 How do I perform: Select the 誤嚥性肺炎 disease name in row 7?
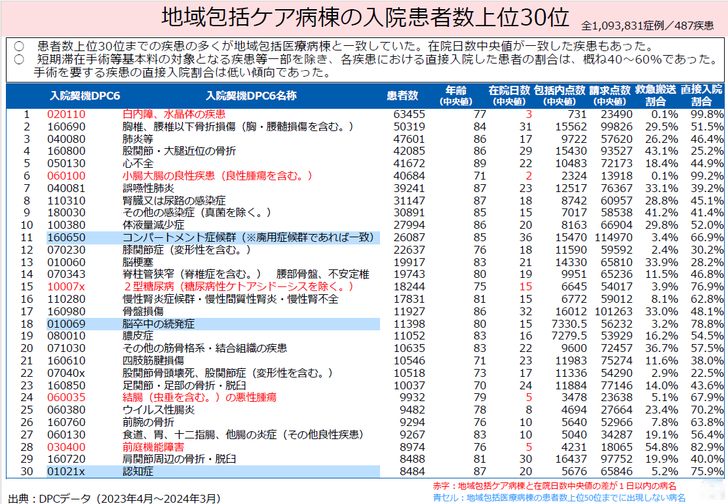(147, 189)
